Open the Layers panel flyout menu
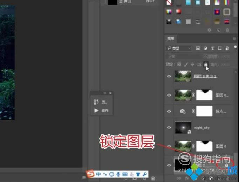The height and width of the screenshot is (182, 239). [234, 39]
